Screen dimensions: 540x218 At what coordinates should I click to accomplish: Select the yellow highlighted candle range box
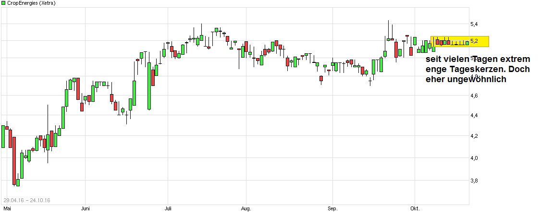[x=459, y=41]
